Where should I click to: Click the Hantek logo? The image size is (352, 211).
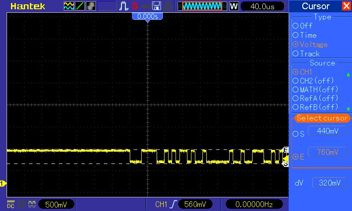28,6
